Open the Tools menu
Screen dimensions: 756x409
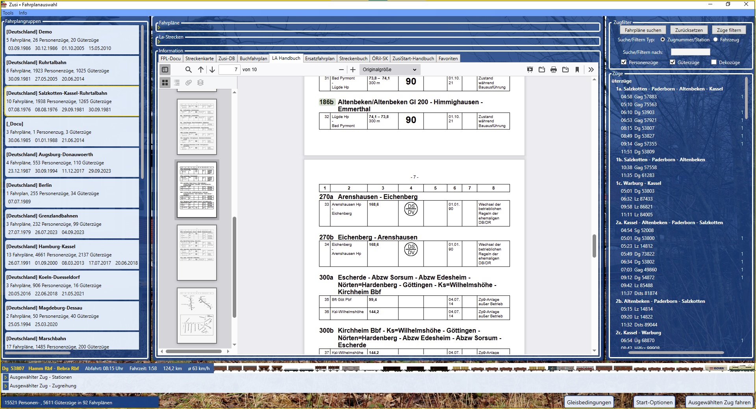coord(8,13)
